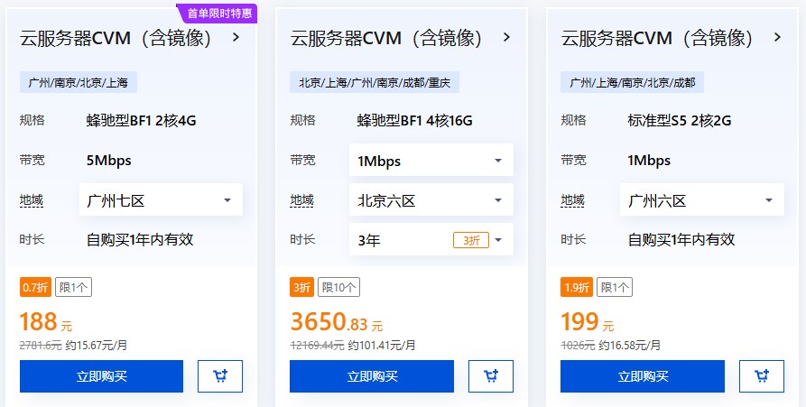Click the 蜂驰型BF1 4核16G spec text
This screenshot has height=407, width=806.
[x=415, y=121]
